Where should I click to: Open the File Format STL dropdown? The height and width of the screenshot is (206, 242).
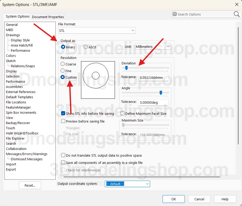pyautogui.click(x=97, y=30)
